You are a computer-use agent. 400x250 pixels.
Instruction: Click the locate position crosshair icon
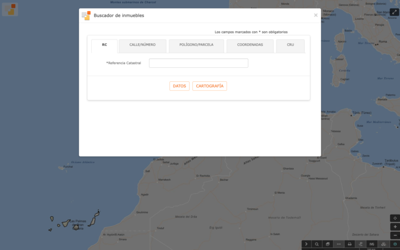(x=395, y=218)
